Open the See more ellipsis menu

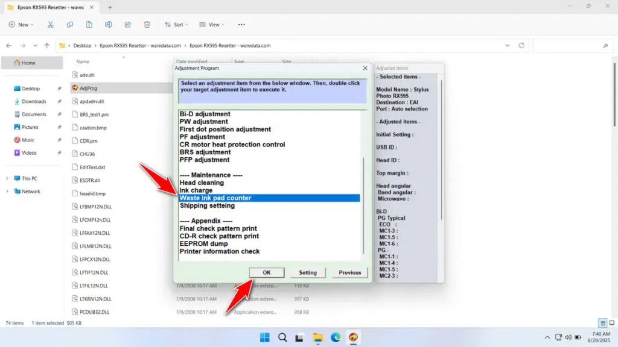pos(241,24)
